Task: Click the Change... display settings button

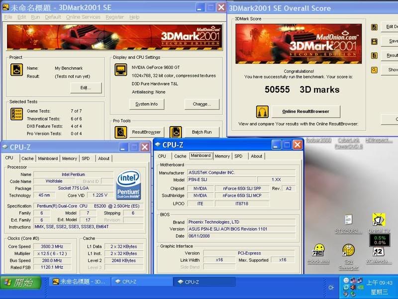Action: tap(202, 104)
